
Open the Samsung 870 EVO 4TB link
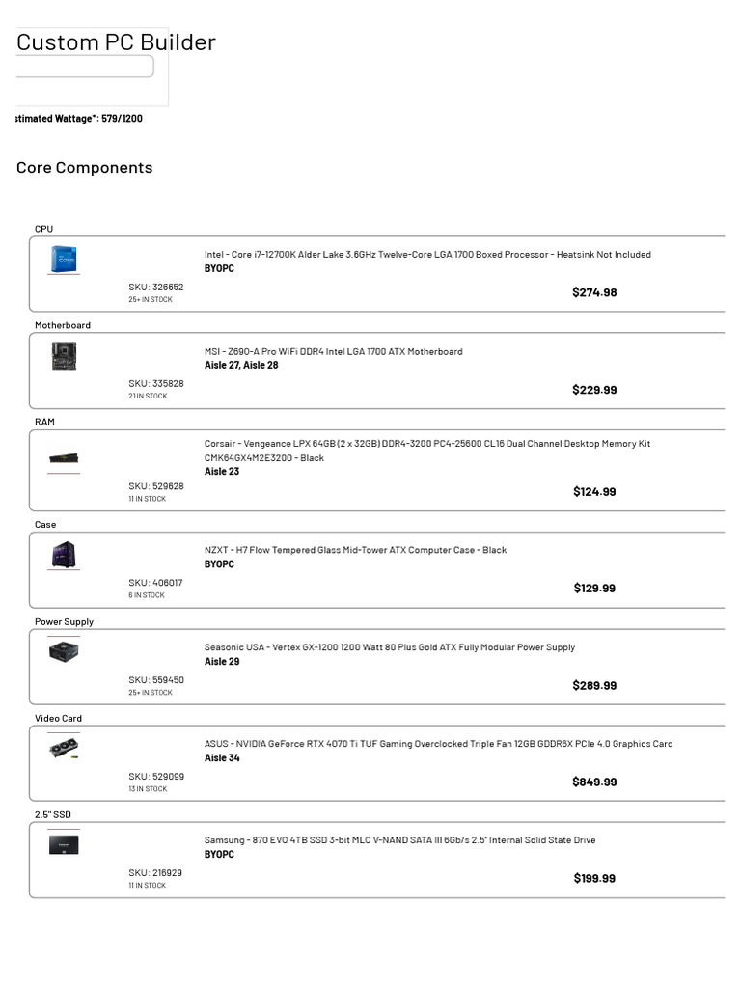pyautogui.click(x=399, y=840)
